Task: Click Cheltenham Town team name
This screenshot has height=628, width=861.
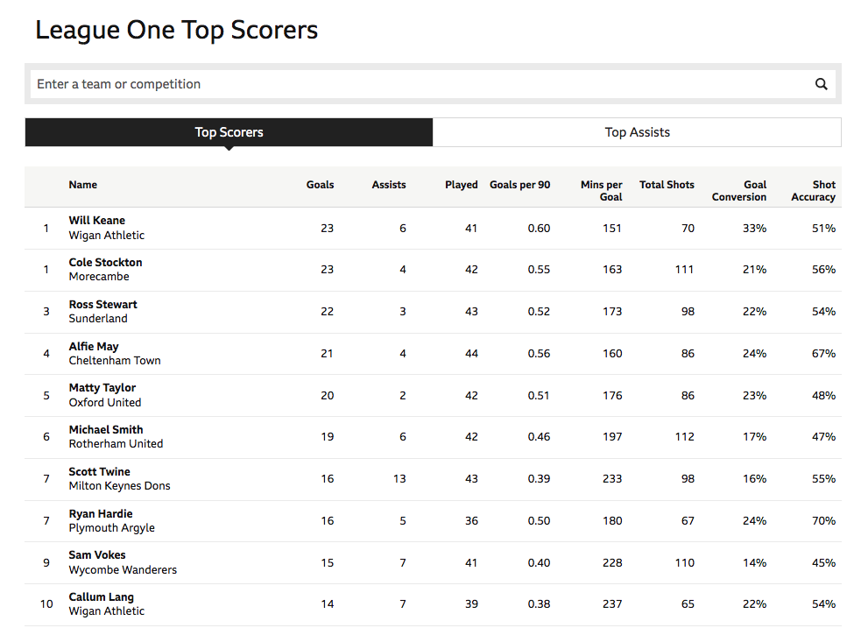Action: tap(115, 361)
